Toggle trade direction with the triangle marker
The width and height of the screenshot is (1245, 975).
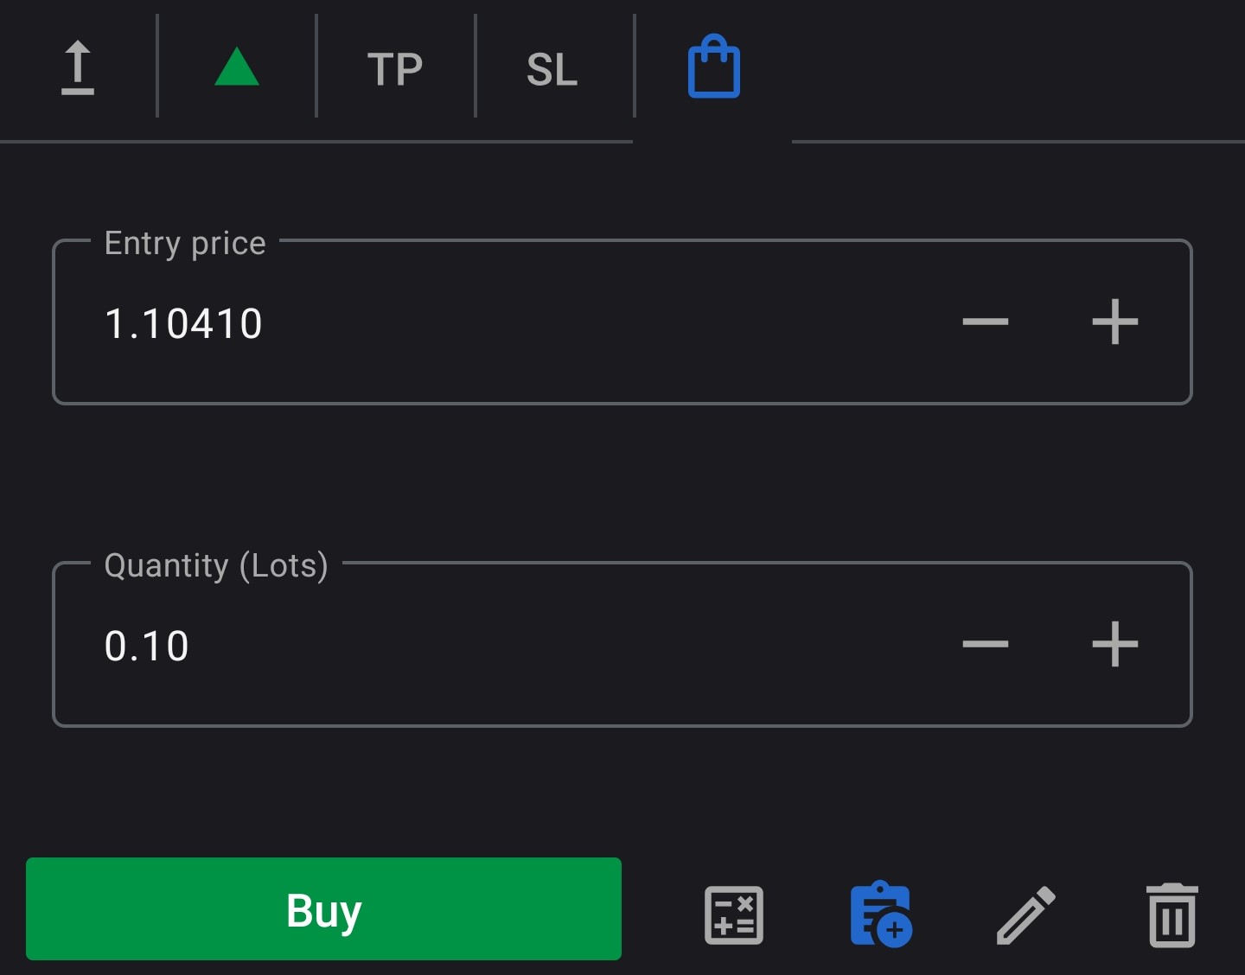point(235,67)
